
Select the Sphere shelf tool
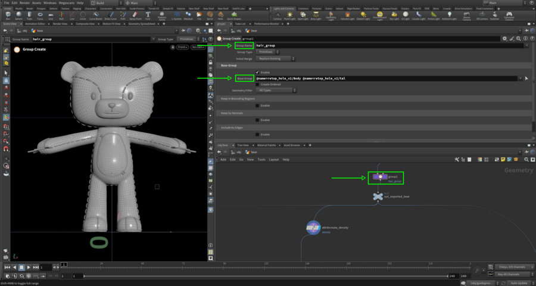coord(18,15)
